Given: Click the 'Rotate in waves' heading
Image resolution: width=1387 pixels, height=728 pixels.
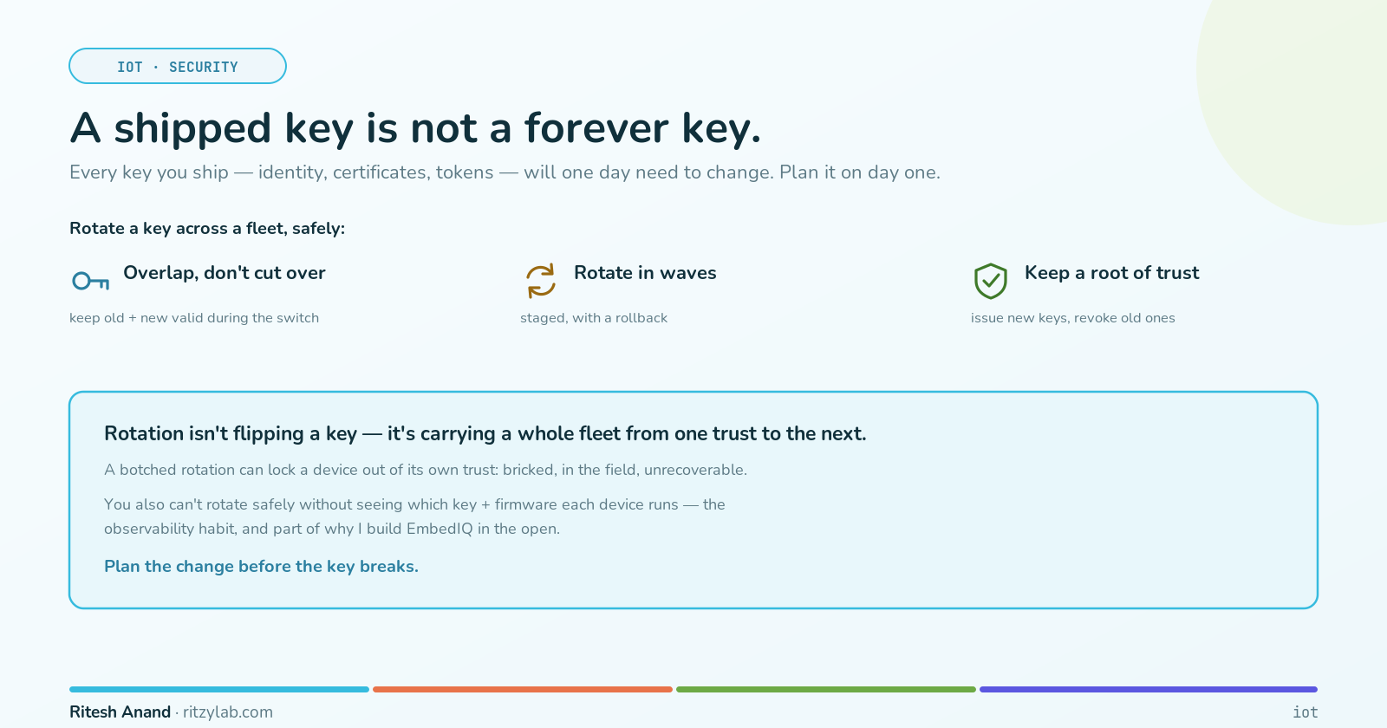Looking at the screenshot, I should tap(645, 273).
